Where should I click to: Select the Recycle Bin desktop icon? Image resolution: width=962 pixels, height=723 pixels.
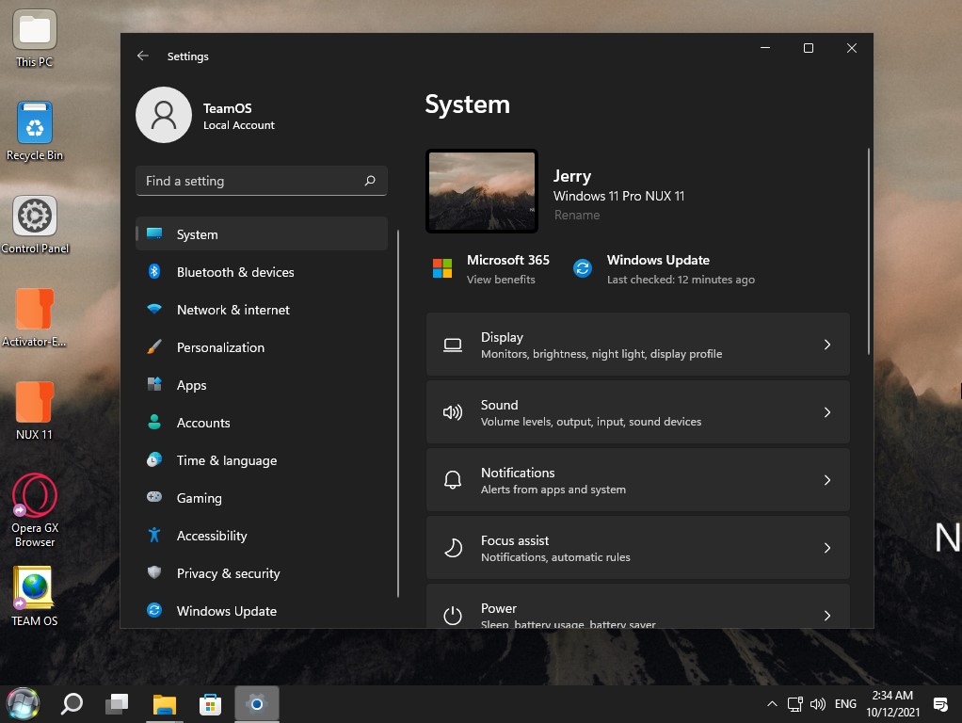click(34, 132)
